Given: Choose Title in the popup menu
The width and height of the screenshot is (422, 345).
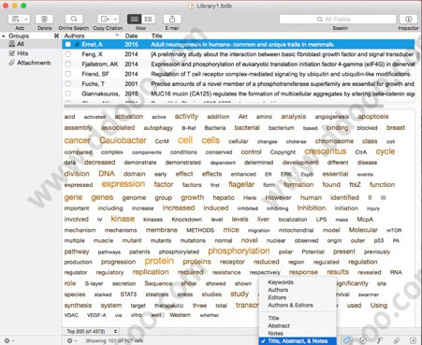Looking at the screenshot, I should point(273,318).
